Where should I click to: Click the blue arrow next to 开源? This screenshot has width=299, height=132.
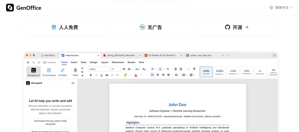pos(247,27)
